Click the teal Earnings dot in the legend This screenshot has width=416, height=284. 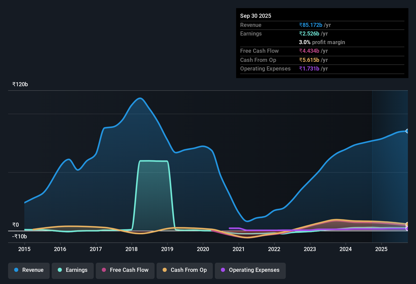coord(60,270)
